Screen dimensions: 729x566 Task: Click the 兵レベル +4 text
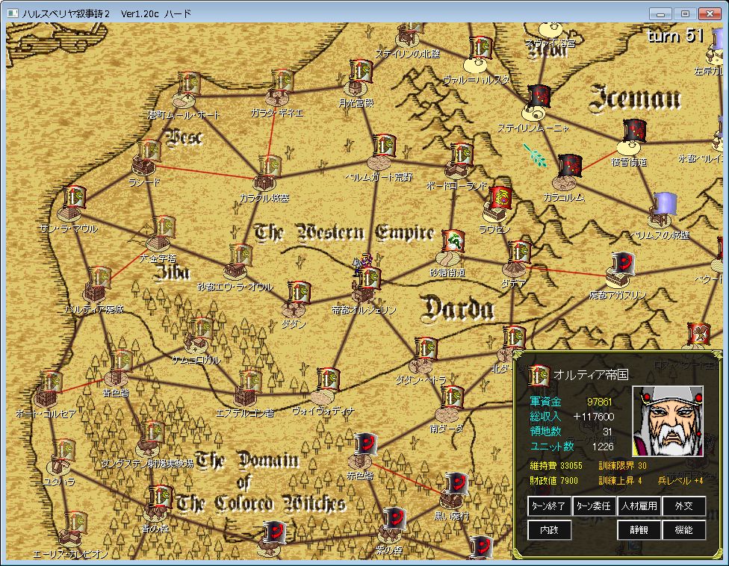tap(680, 480)
